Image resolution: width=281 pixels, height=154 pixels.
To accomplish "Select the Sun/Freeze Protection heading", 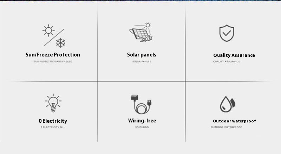I will point(53,55).
